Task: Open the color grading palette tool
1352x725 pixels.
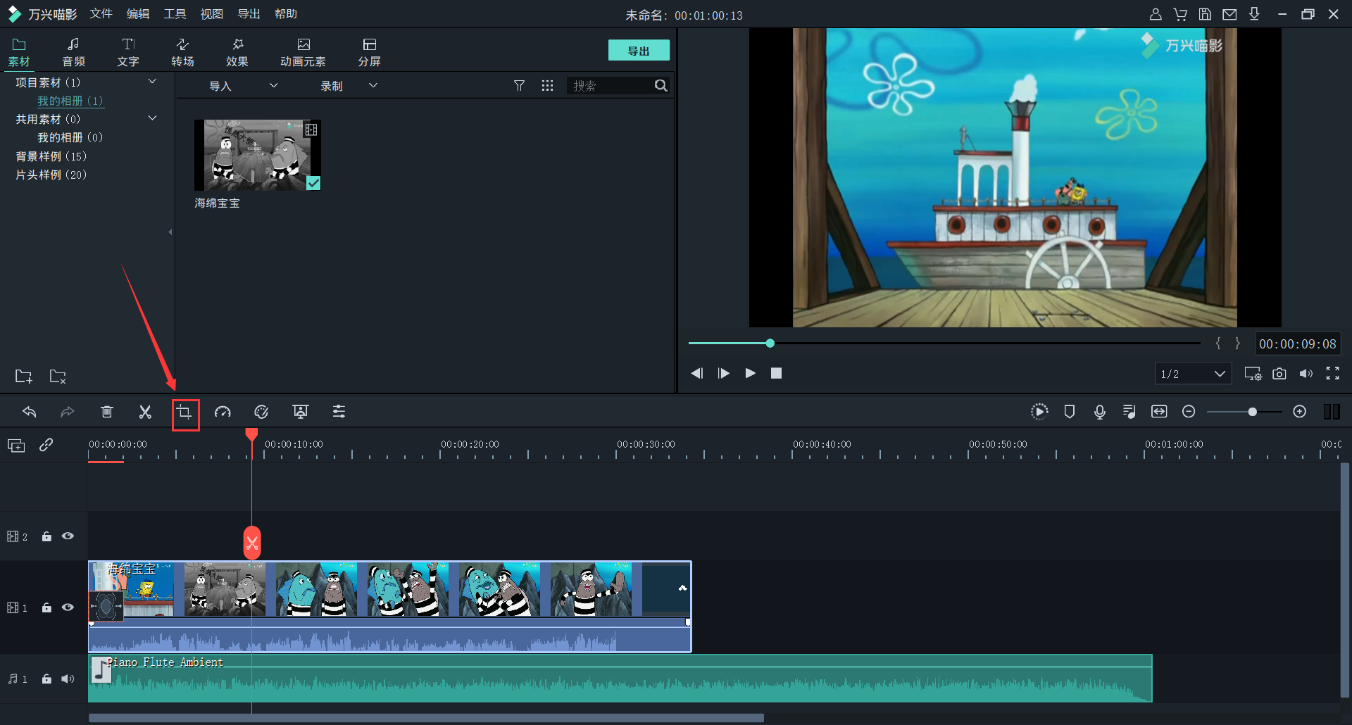Action: pyautogui.click(x=261, y=412)
